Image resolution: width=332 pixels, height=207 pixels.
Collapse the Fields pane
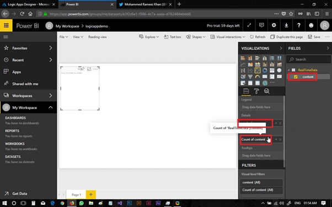328,48
